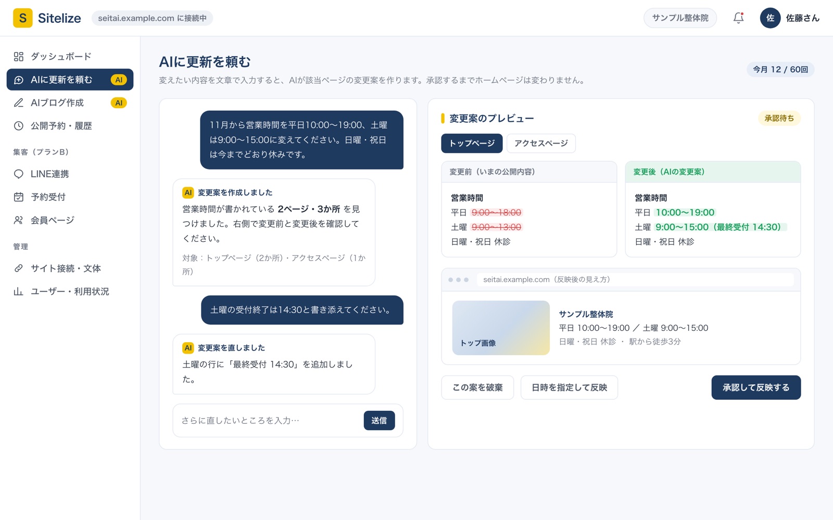Click the 会員ページ people icon

(x=19, y=220)
